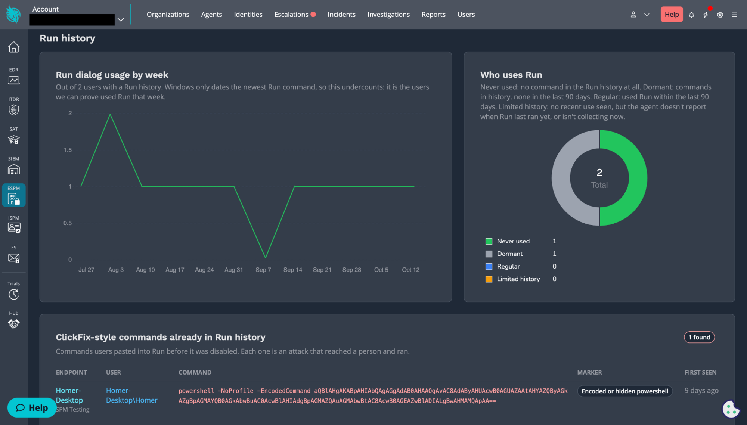Click the encoded powershell command text
Viewport: 747px width, 425px height.
pos(373,395)
